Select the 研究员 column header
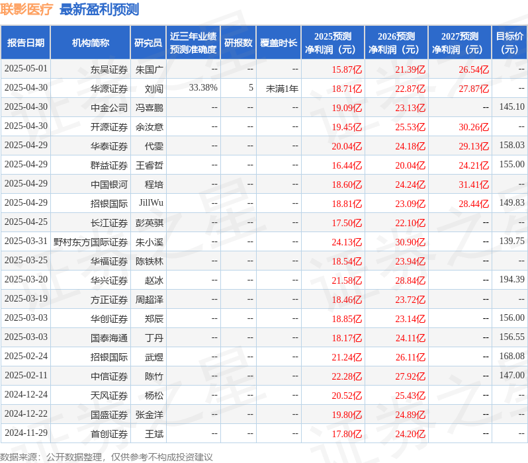The image size is (528, 463). (x=148, y=43)
